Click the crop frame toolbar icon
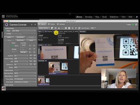 click(x=76, y=28)
